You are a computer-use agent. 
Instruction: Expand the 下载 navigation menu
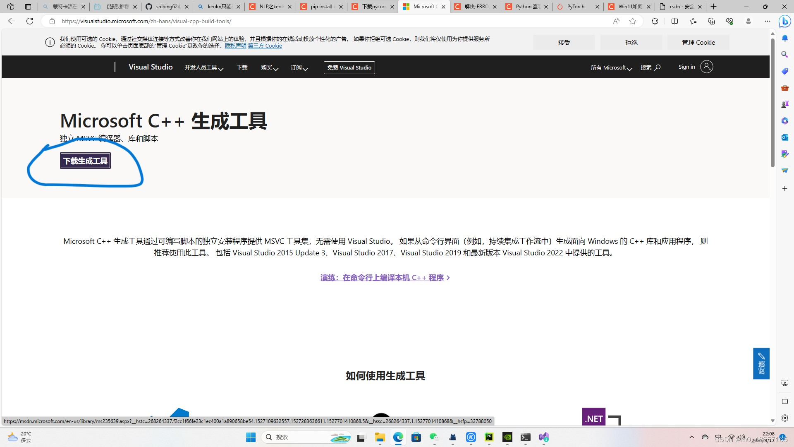[242, 67]
